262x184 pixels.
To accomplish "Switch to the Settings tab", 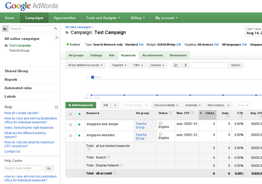I will click(96, 55).
